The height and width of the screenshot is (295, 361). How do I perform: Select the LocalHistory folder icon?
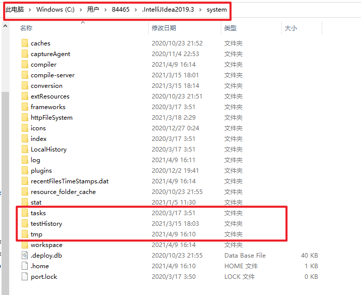(x=25, y=149)
